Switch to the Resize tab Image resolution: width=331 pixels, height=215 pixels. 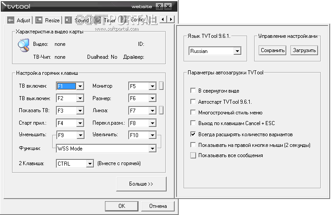click(48, 20)
